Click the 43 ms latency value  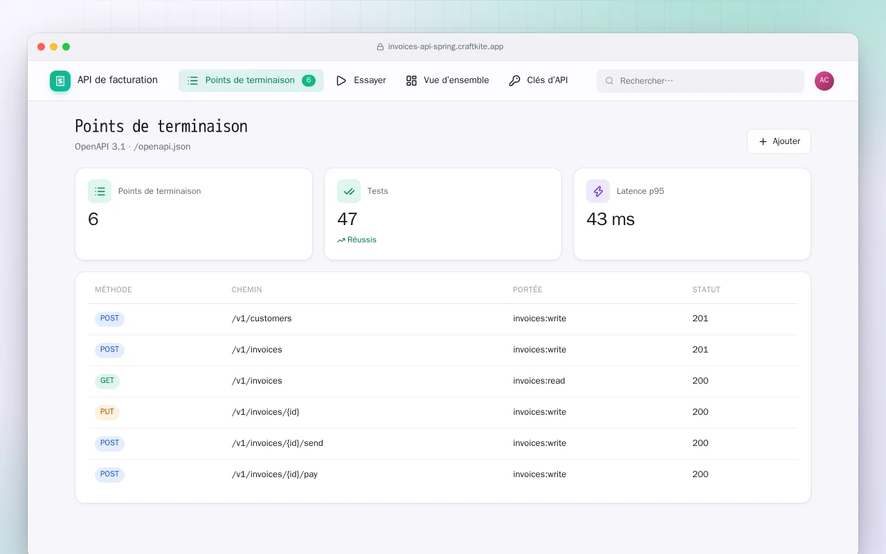[611, 220]
